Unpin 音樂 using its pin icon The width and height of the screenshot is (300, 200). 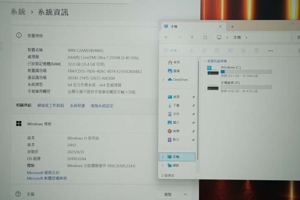click(193, 131)
